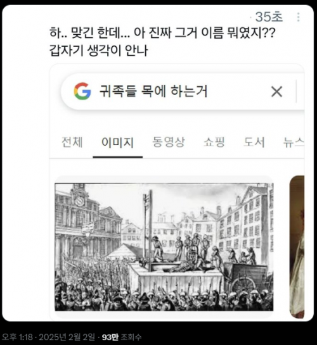Click the second tweet line 갑자기 생각이 안나
Image resolution: width=317 pixels, height=345 pixels.
click(99, 51)
